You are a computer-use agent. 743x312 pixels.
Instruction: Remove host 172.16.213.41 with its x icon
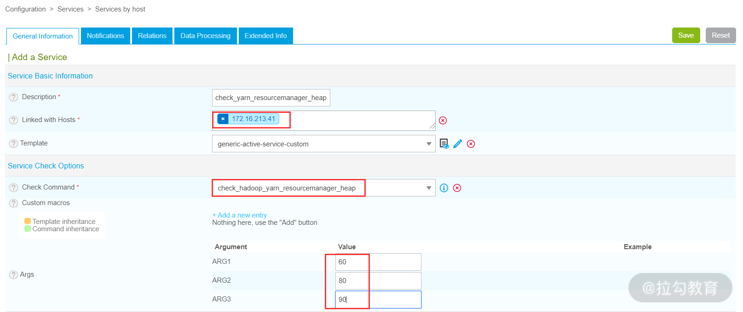tap(223, 119)
